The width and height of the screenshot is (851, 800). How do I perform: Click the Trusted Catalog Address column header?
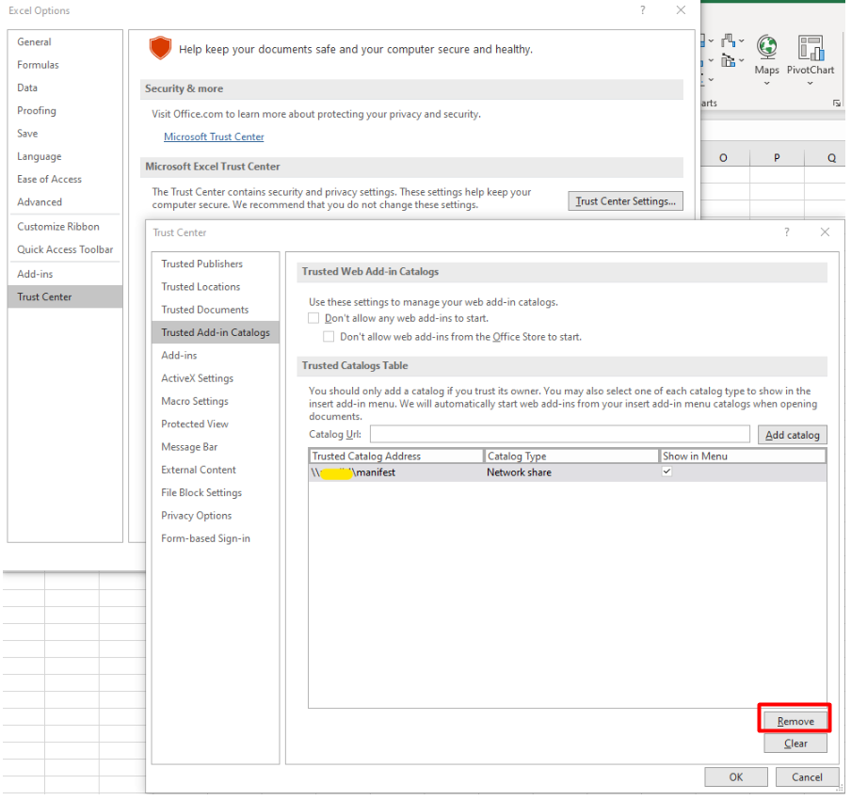pyautogui.click(x=396, y=456)
